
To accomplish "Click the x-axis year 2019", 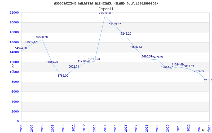I will point(157,128).
